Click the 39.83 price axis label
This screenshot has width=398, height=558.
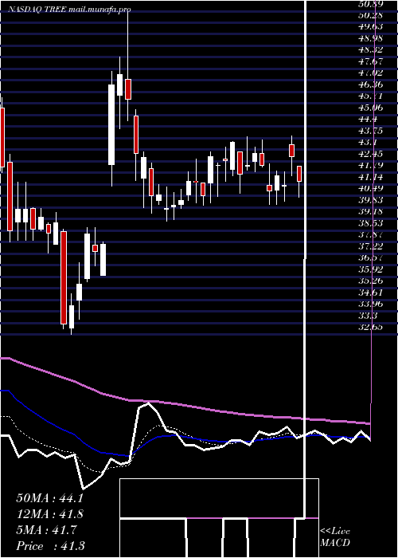coord(371,200)
